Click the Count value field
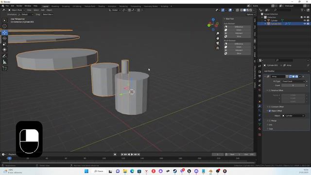The width and height of the screenshot is (311, 175). click(293, 86)
